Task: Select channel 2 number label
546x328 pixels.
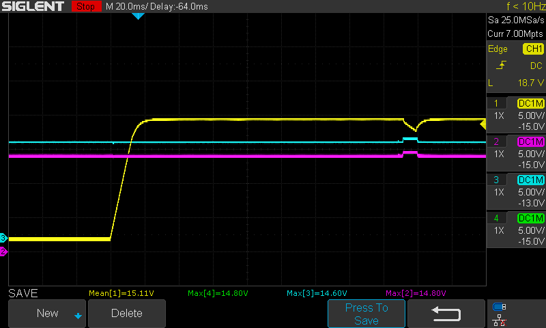Action: tap(496, 141)
